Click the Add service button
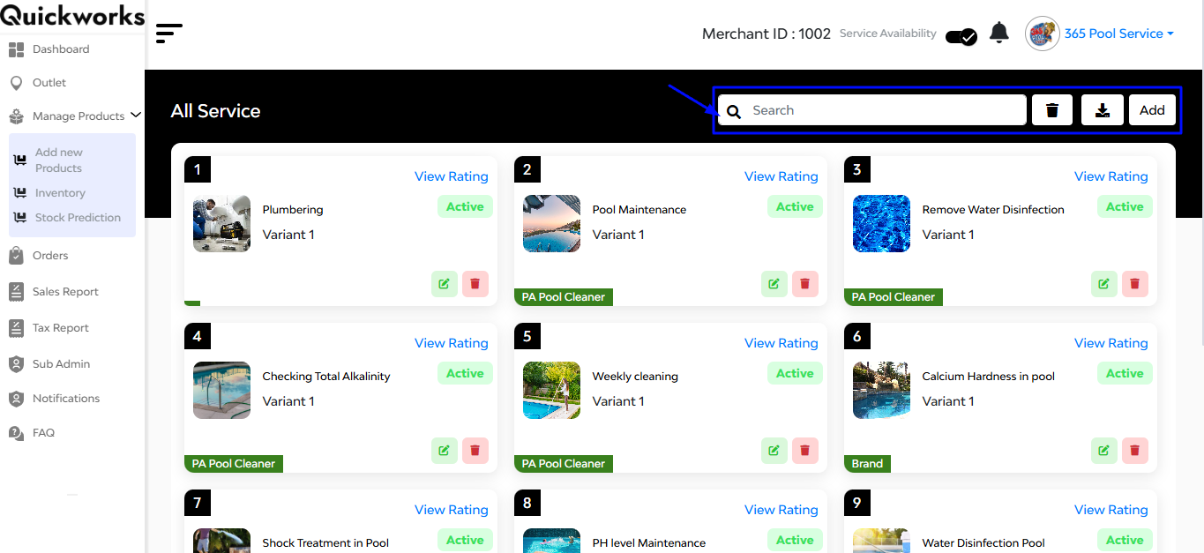Screen dimensions: 1204x553 click(x=1152, y=110)
